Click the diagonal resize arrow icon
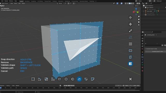This screenshot has height=93, width=166. click(x=130, y=31)
